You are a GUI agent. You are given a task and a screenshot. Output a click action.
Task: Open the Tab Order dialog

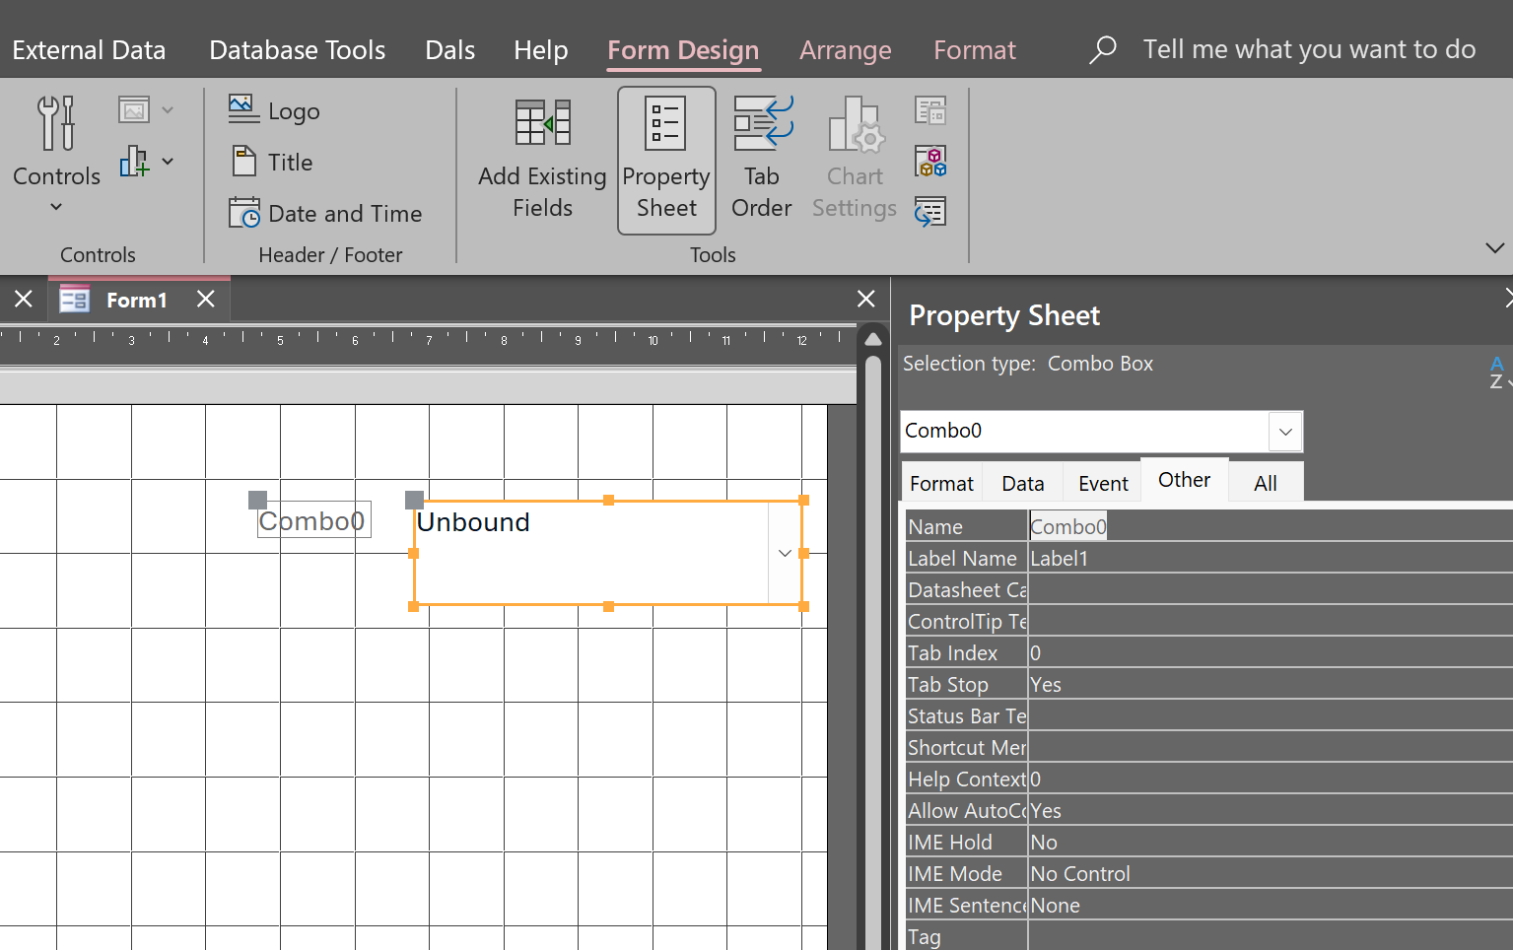761,160
